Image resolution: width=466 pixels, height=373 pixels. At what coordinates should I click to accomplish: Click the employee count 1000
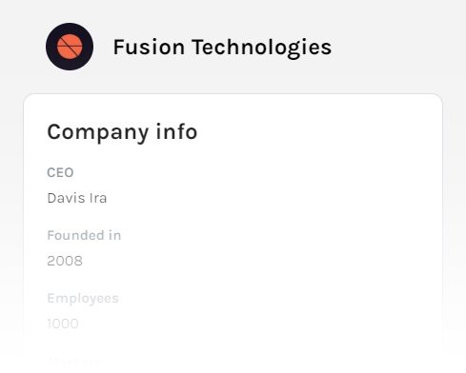pyautogui.click(x=63, y=324)
